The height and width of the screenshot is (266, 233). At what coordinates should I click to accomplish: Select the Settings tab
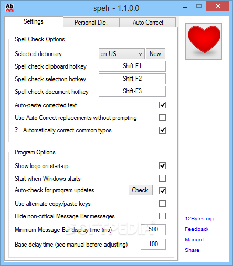click(x=34, y=21)
